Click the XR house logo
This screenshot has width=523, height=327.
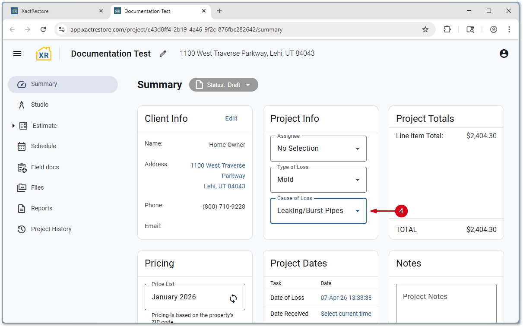click(x=44, y=54)
